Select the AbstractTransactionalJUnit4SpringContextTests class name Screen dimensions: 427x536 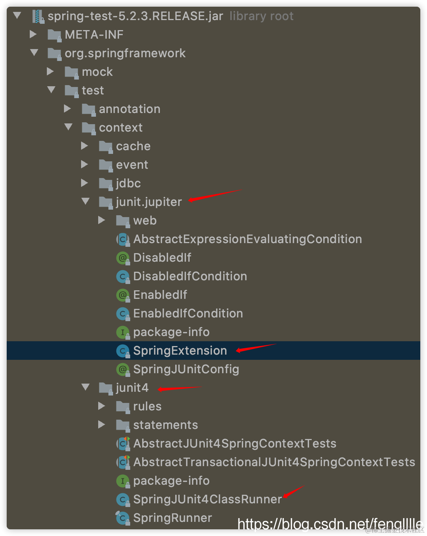274,462
